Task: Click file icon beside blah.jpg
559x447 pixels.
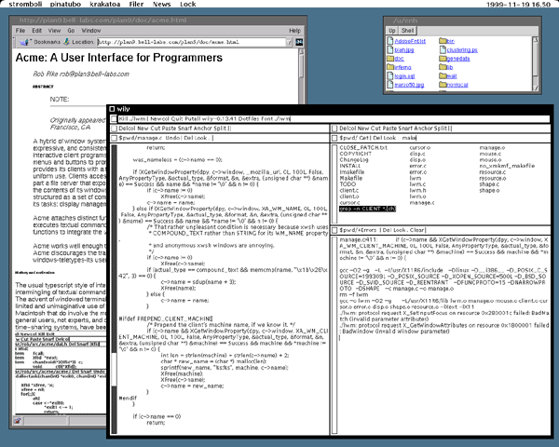Action: click(390, 50)
